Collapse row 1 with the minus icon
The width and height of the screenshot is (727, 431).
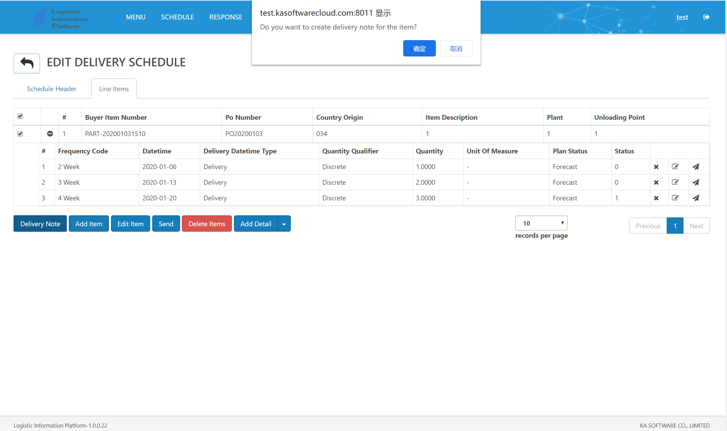point(50,134)
